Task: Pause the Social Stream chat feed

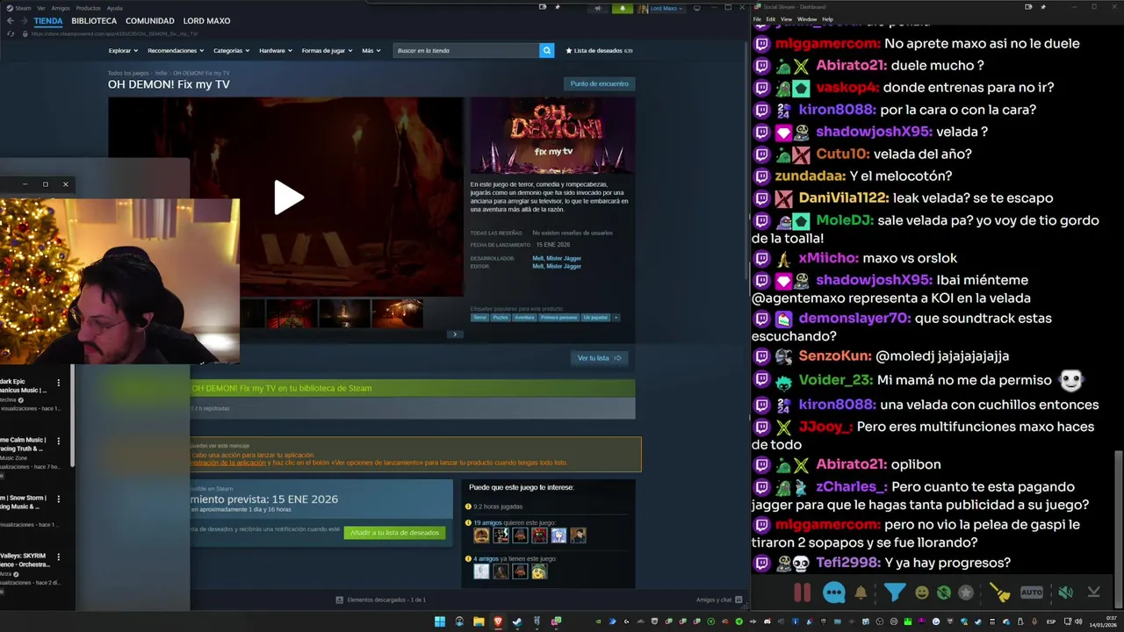Action: (803, 592)
